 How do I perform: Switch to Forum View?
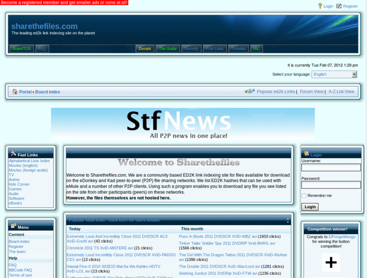[x=312, y=91]
